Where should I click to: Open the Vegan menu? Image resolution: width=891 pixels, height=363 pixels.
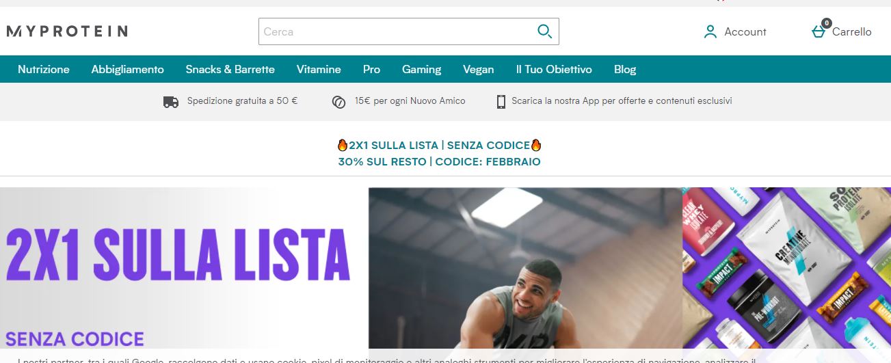[479, 69]
